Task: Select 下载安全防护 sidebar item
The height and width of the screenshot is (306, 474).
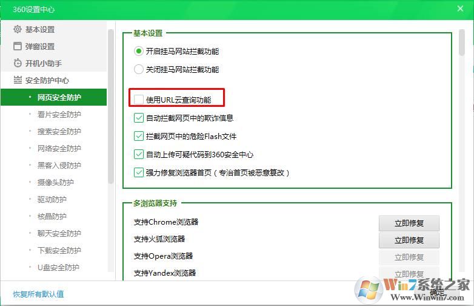Action: [53, 250]
